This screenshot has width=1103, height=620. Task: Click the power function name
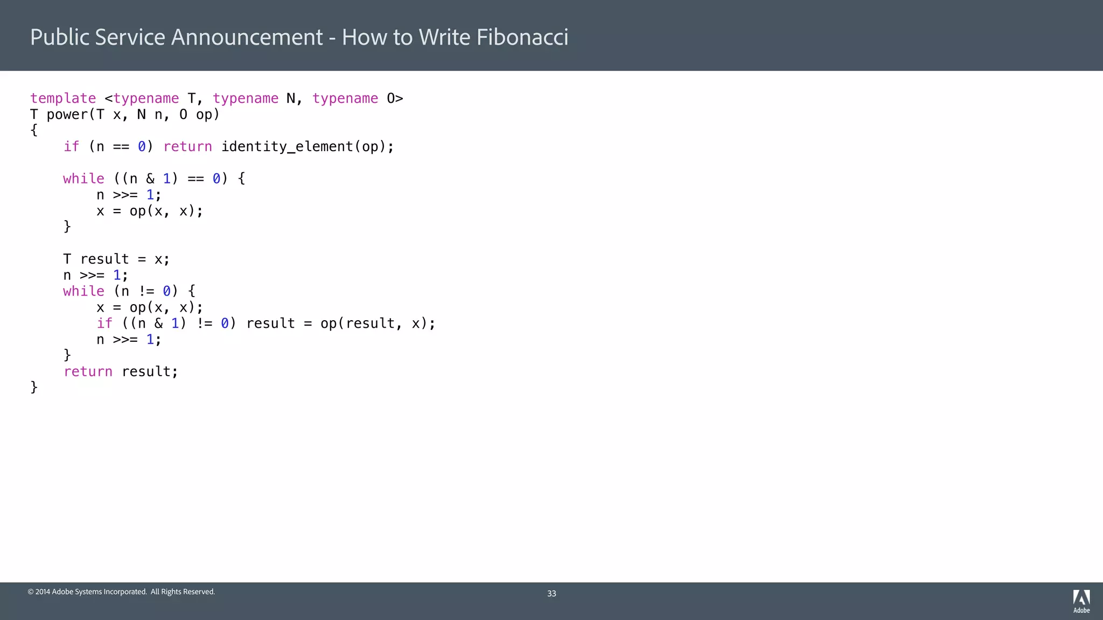(67, 115)
